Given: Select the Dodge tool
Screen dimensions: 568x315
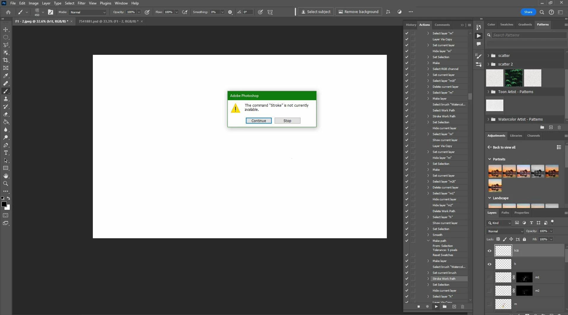Looking at the screenshot, I should 6,137.
